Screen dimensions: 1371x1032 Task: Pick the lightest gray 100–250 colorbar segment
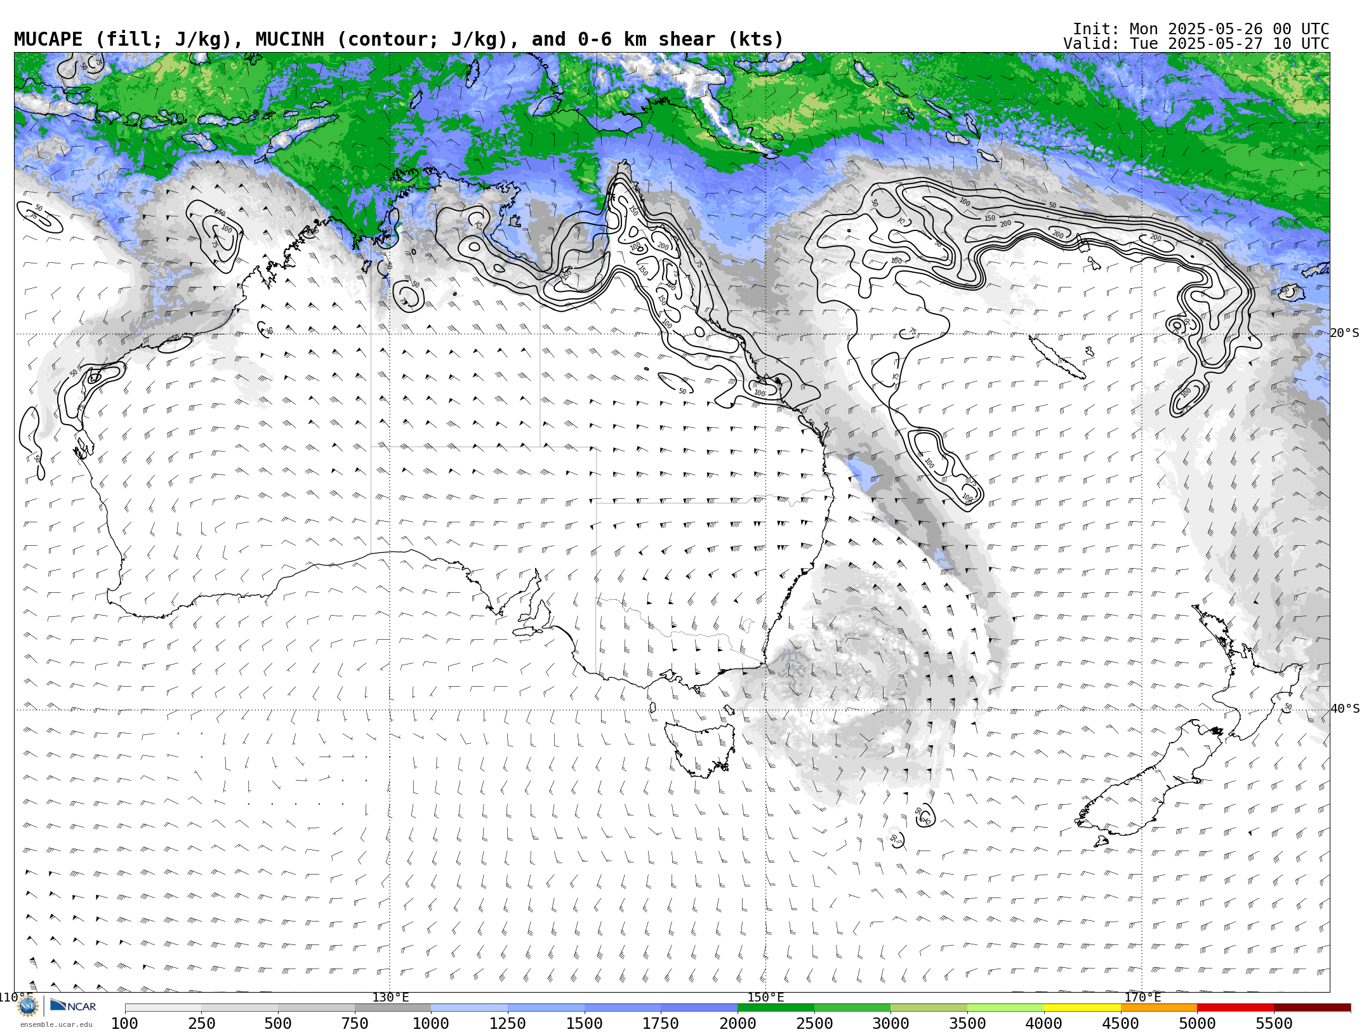(163, 1008)
